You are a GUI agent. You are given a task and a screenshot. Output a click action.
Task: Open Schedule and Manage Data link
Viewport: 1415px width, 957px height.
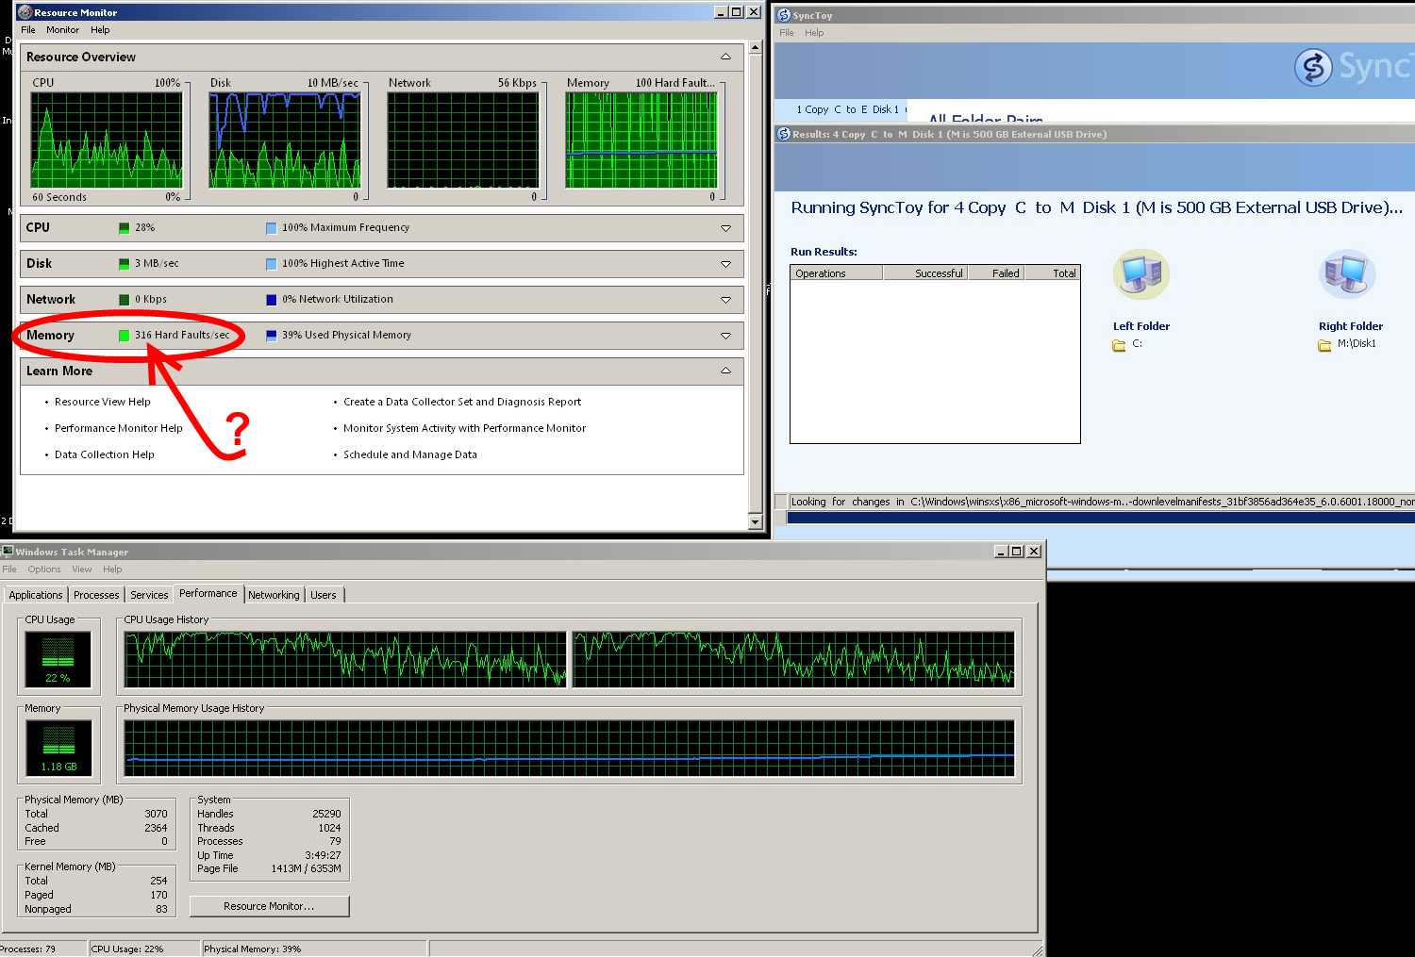pos(410,454)
